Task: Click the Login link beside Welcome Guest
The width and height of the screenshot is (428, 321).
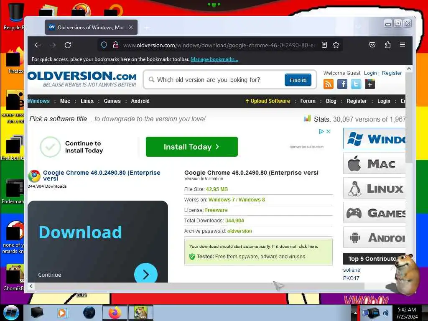Action: point(370,73)
